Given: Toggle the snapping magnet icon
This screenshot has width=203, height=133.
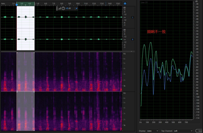Looking at the screenshot, I should [125, 4].
